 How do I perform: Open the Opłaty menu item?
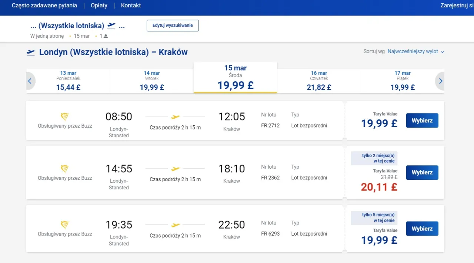click(99, 5)
